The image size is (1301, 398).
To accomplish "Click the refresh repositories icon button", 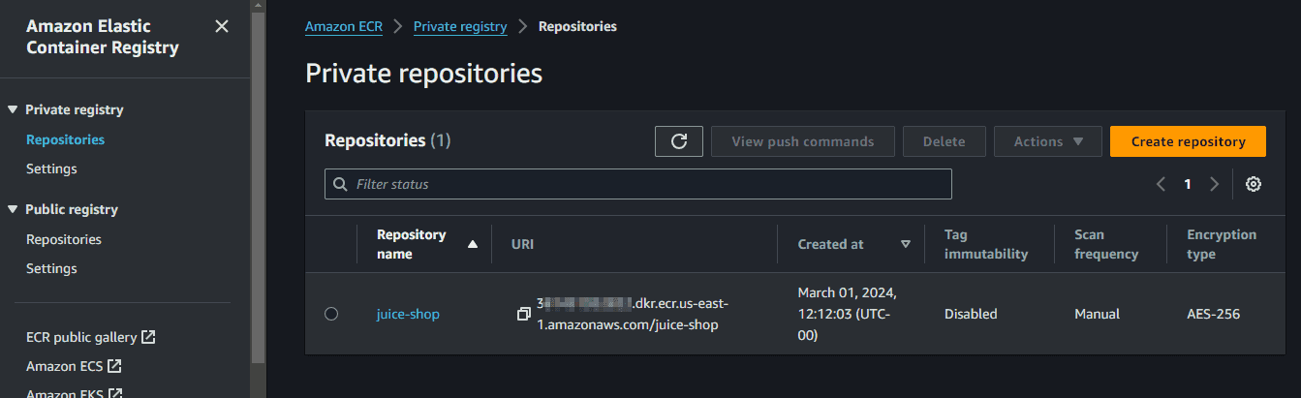I will [x=679, y=141].
